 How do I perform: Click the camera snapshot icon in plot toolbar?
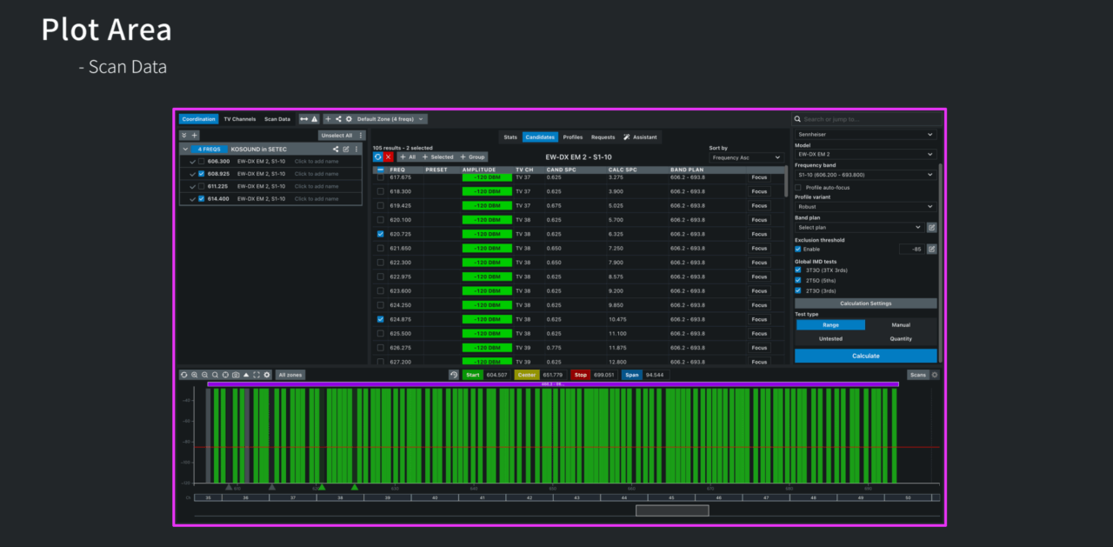coord(236,375)
